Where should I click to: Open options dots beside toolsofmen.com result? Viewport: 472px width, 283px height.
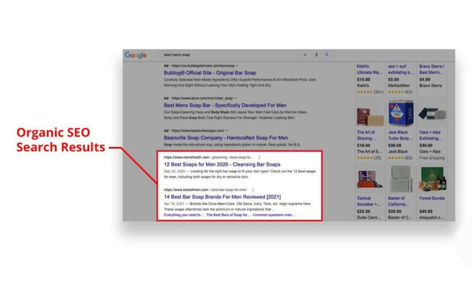click(253, 190)
